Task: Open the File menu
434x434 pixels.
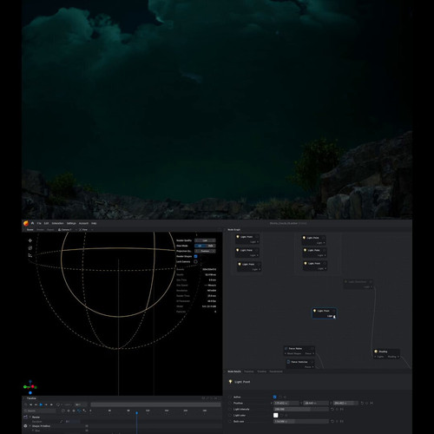Action: 39,223
